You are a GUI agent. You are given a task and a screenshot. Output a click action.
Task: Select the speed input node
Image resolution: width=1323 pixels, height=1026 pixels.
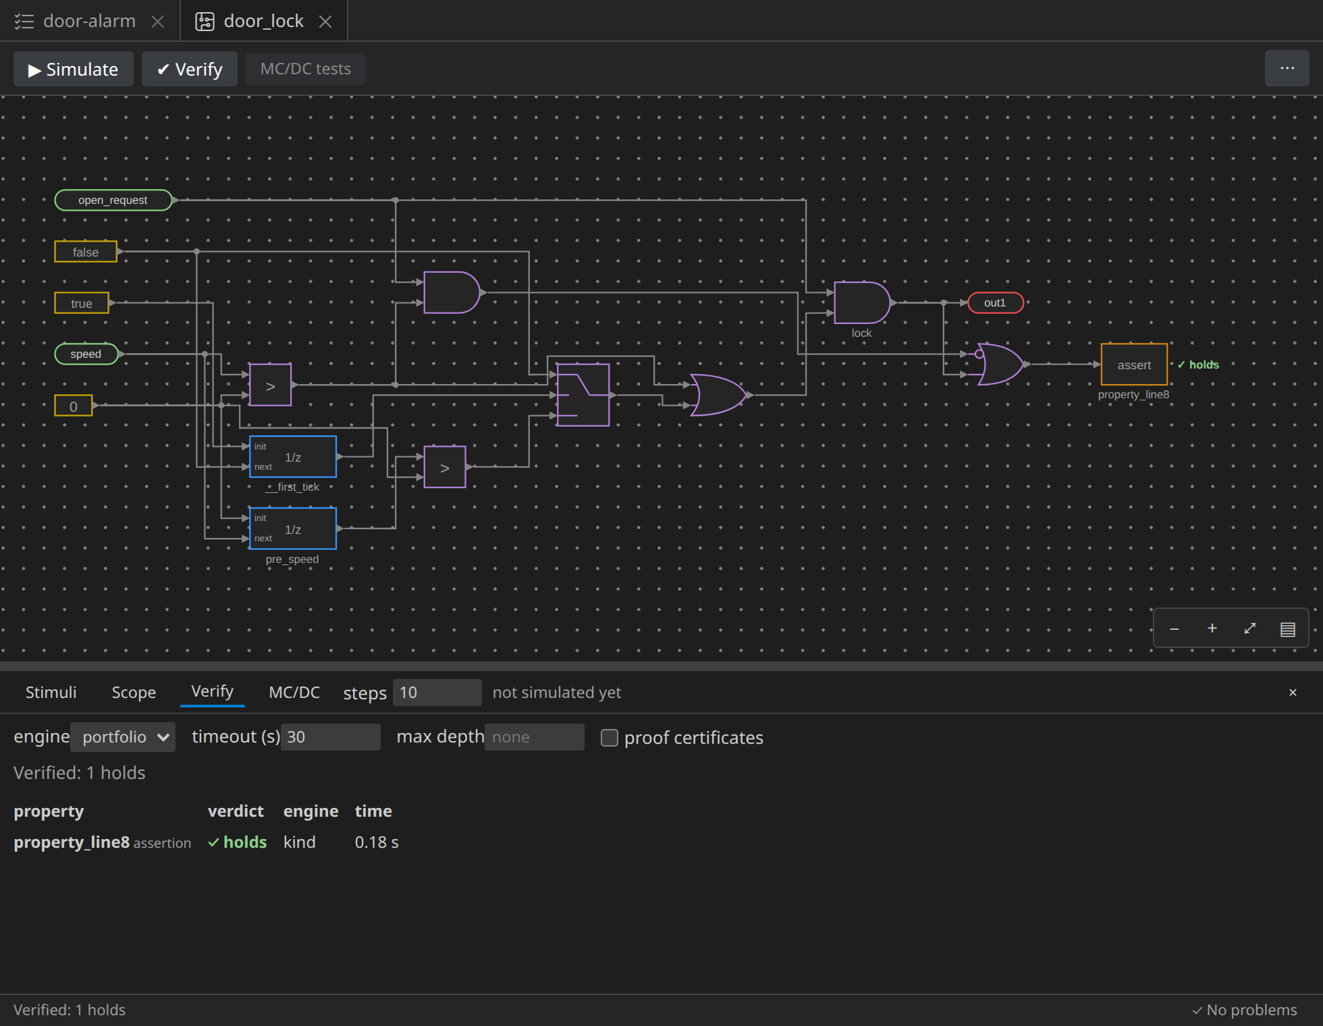tap(86, 354)
